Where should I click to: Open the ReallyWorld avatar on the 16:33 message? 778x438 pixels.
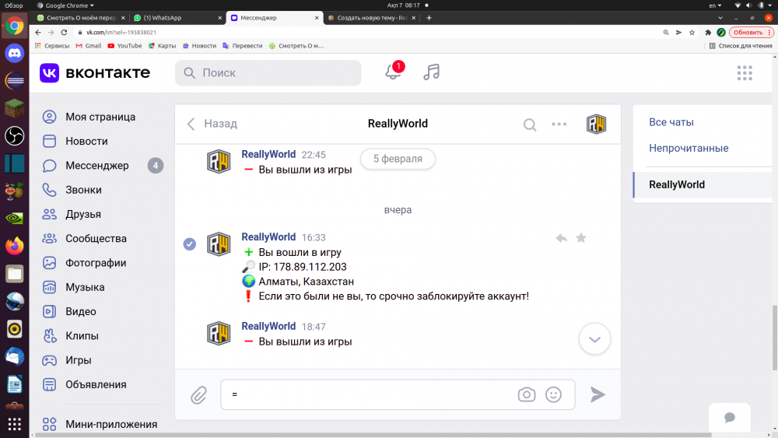(219, 244)
